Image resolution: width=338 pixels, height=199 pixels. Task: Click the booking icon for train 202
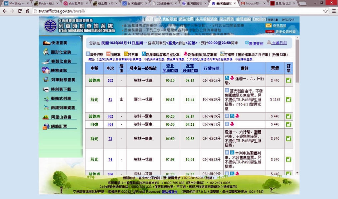[x=288, y=80]
